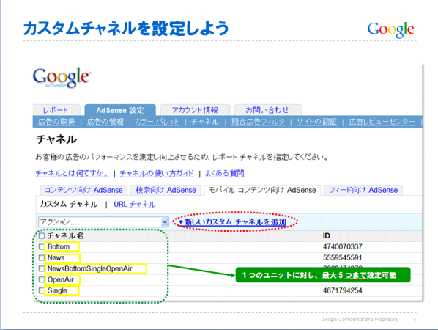Screen dimensions: 438x330
Task: Open サイトの認証 submenu link
Action: [316, 122]
